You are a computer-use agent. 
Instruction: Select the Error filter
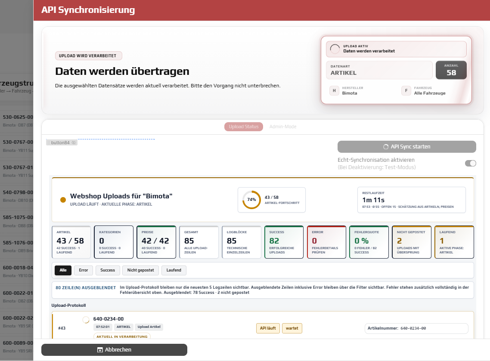click(x=84, y=270)
